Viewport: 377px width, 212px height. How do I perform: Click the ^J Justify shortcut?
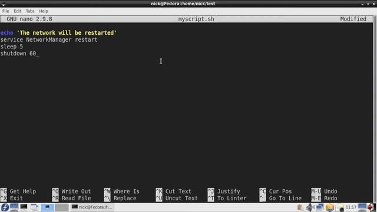[224, 191]
